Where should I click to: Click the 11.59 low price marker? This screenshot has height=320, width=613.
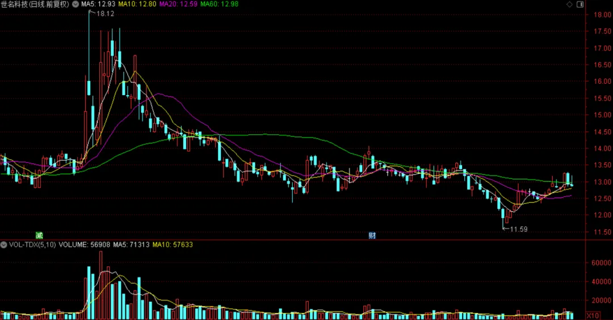(519, 229)
